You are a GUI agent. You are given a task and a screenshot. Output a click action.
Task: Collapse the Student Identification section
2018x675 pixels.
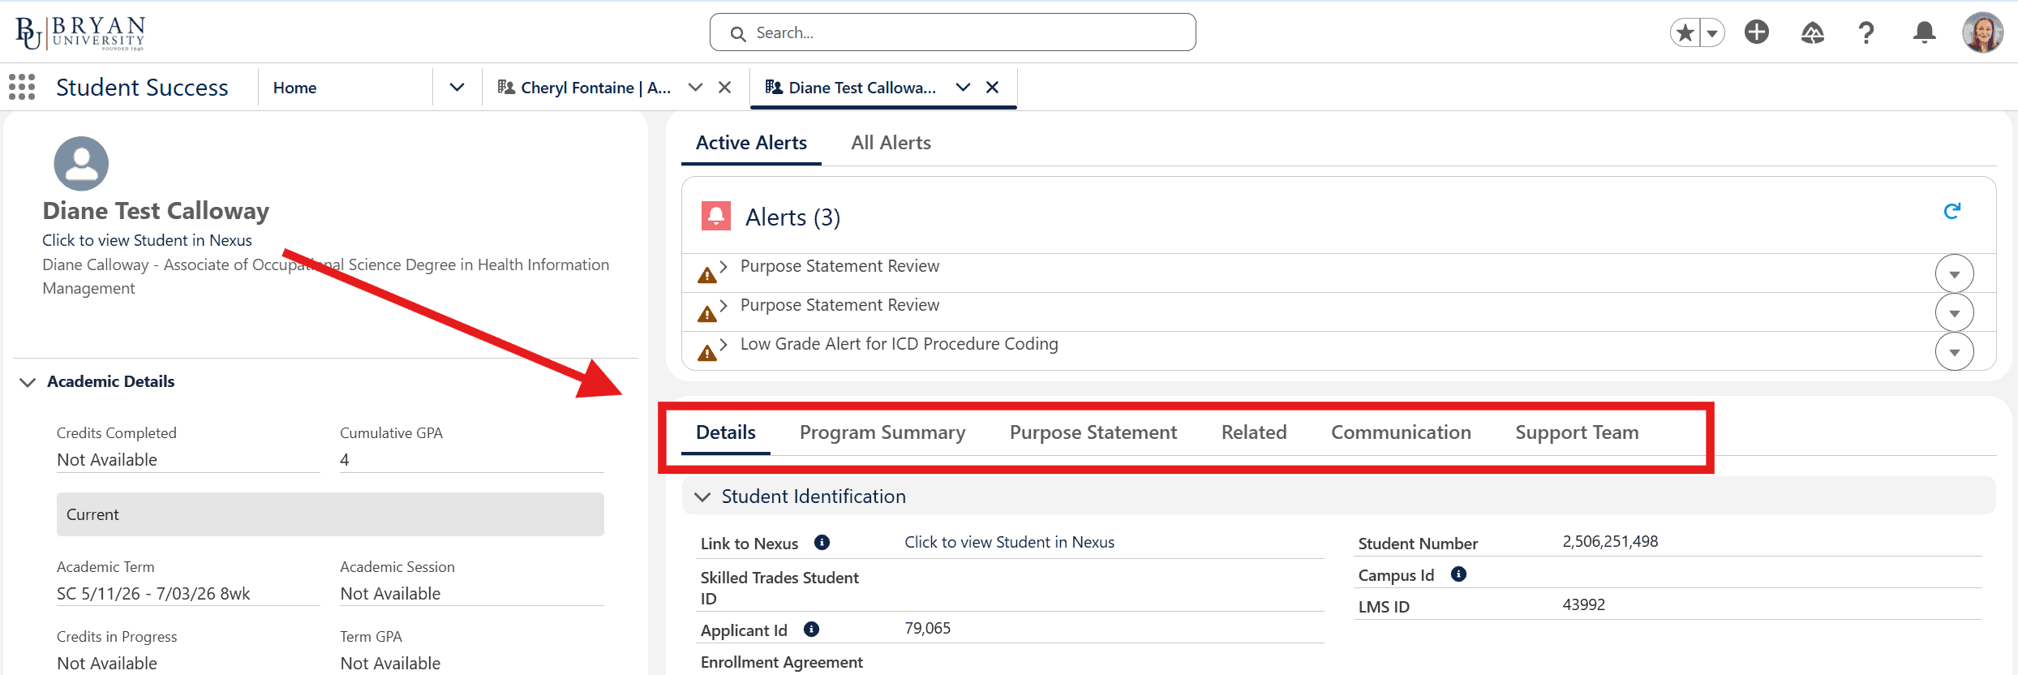(x=702, y=497)
